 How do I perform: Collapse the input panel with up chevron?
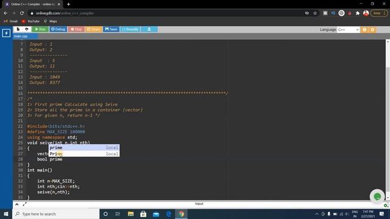coord(17,204)
